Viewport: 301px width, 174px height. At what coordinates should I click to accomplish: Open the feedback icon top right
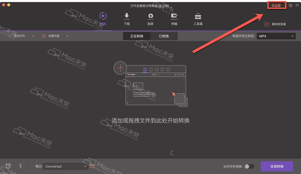297,5
